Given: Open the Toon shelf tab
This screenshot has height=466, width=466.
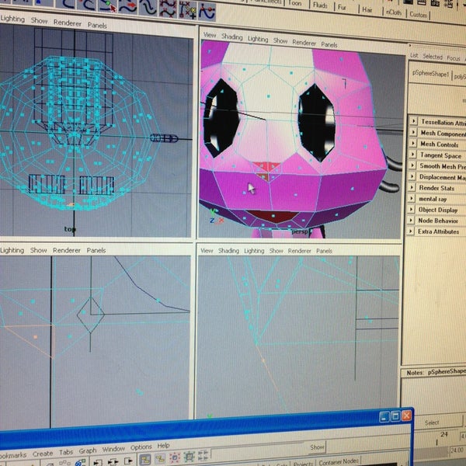Looking at the screenshot, I should pos(295,3).
